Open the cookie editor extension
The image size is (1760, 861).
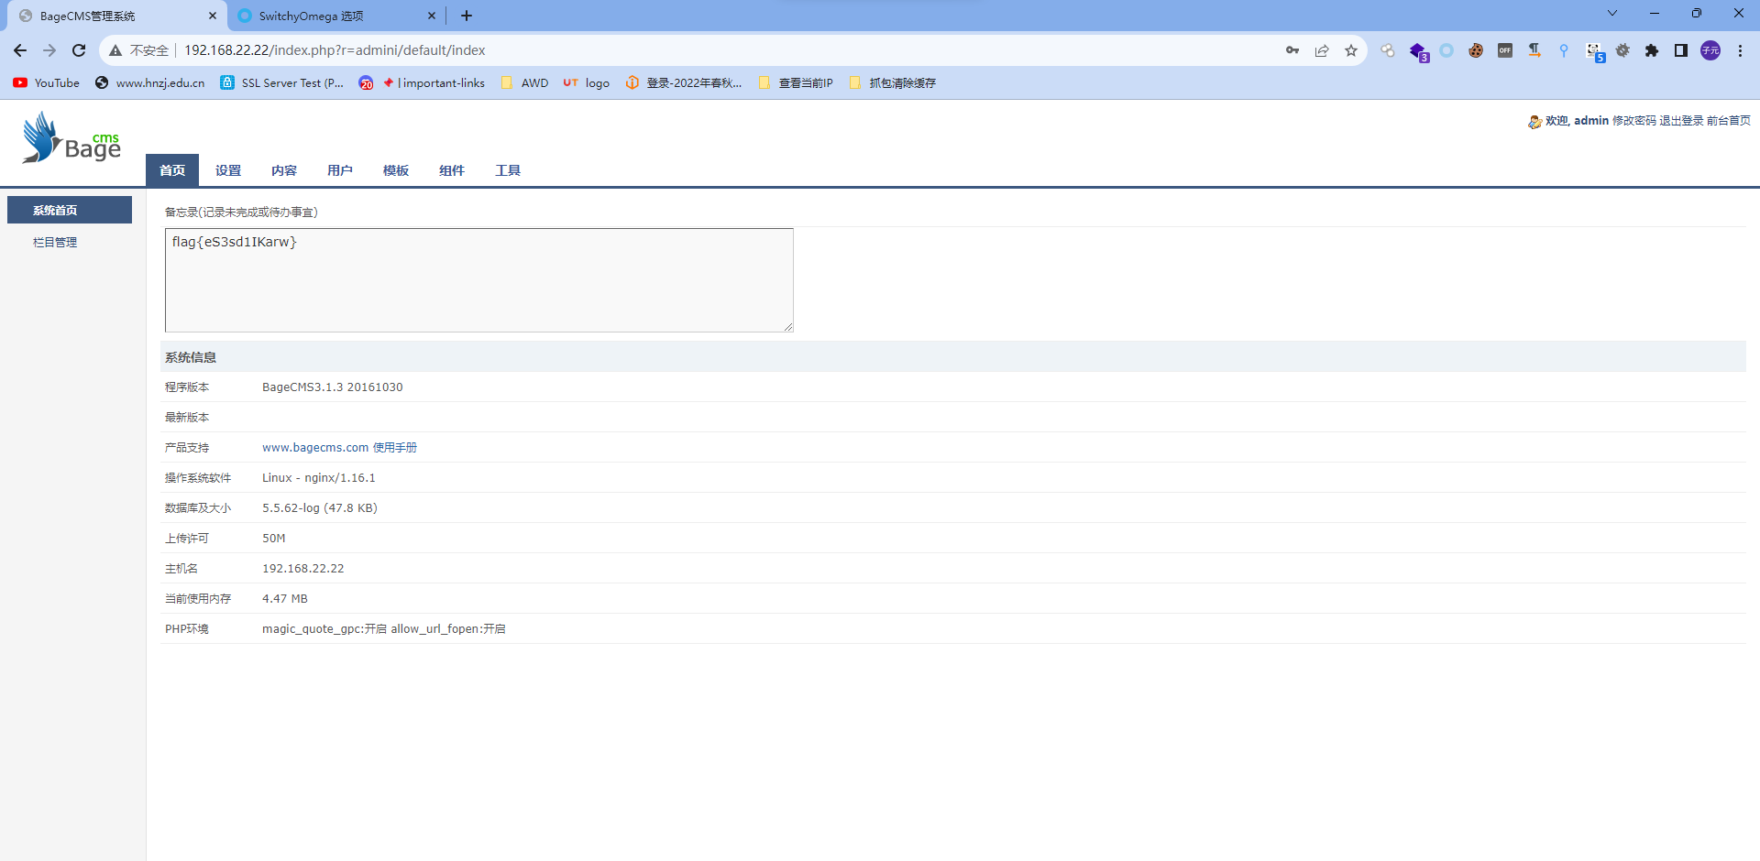[x=1476, y=50]
